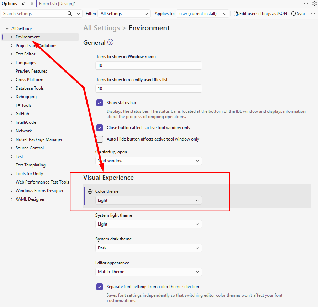The image size is (318, 307).
Task: Edit the recently used files list field
Action: coord(149,89)
